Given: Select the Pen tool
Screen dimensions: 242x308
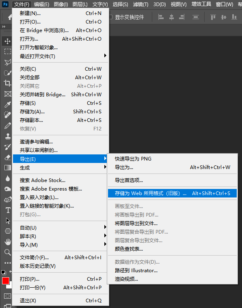Looking at the screenshot, I should 7,200.
